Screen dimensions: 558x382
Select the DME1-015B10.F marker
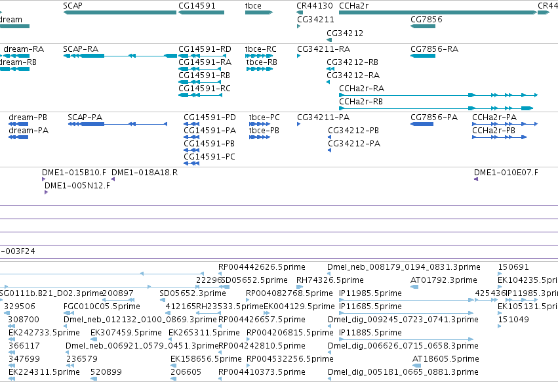(x=44, y=179)
